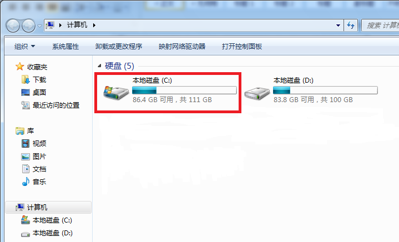Click 系统属性 in the command bar
399x242 pixels.
(65, 46)
